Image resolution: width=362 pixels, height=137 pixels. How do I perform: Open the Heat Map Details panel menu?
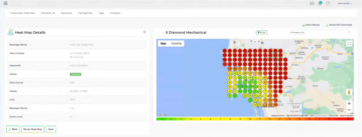[x=145, y=32]
